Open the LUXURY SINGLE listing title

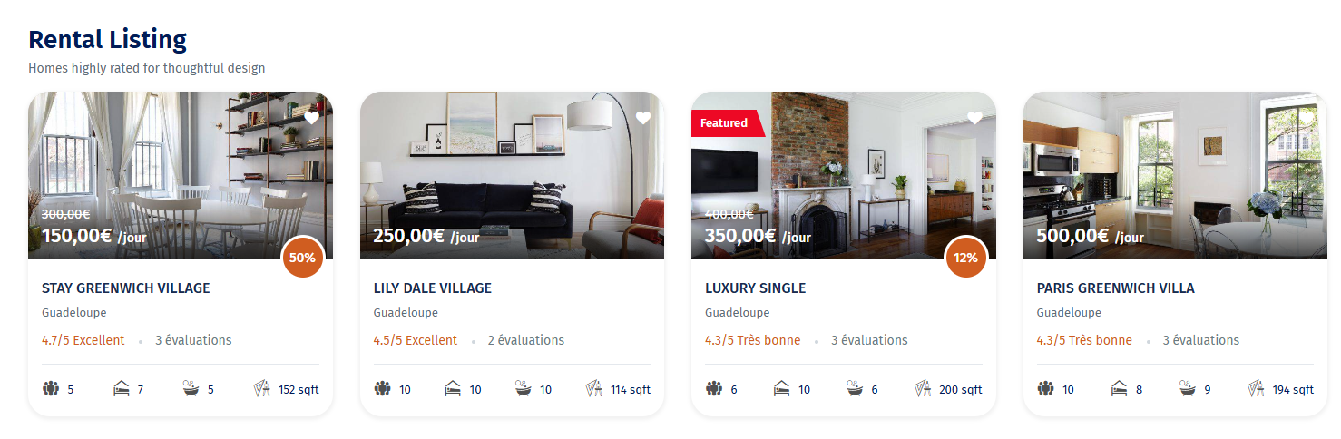[756, 288]
